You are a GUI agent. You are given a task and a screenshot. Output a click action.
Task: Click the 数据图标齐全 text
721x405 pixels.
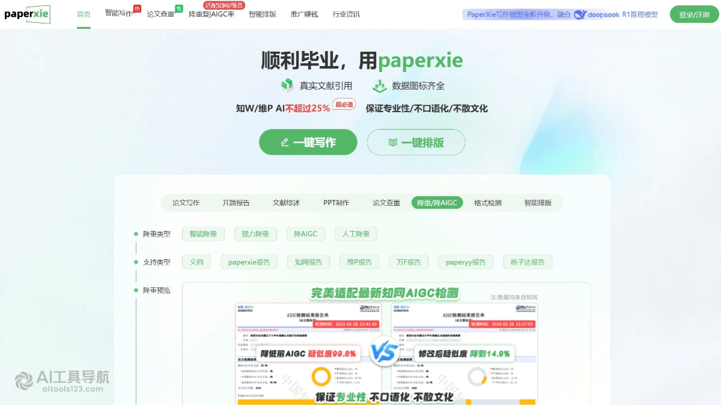pos(418,86)
